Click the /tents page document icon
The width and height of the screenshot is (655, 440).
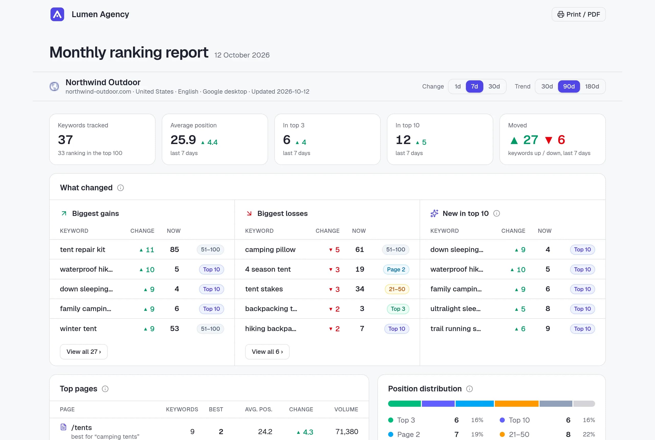coord(63,427)
